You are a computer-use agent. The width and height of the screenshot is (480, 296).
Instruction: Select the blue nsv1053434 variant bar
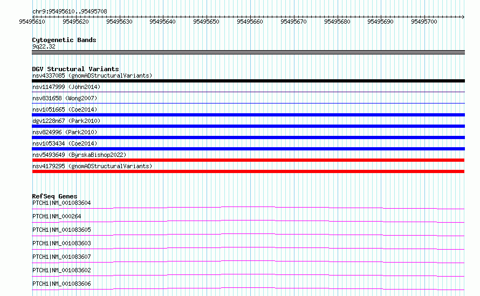coord(248,149)
